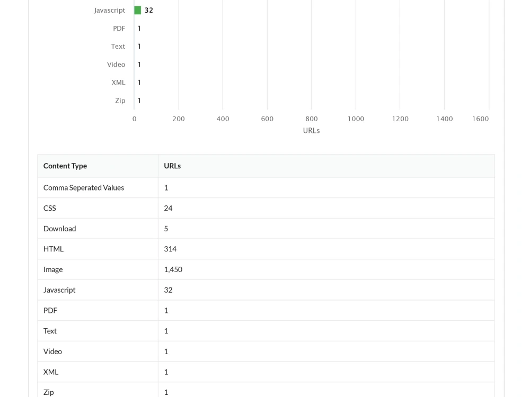The image size is (530, 397).
Task: Select the PDF row in table
Action: pos(266,311)
